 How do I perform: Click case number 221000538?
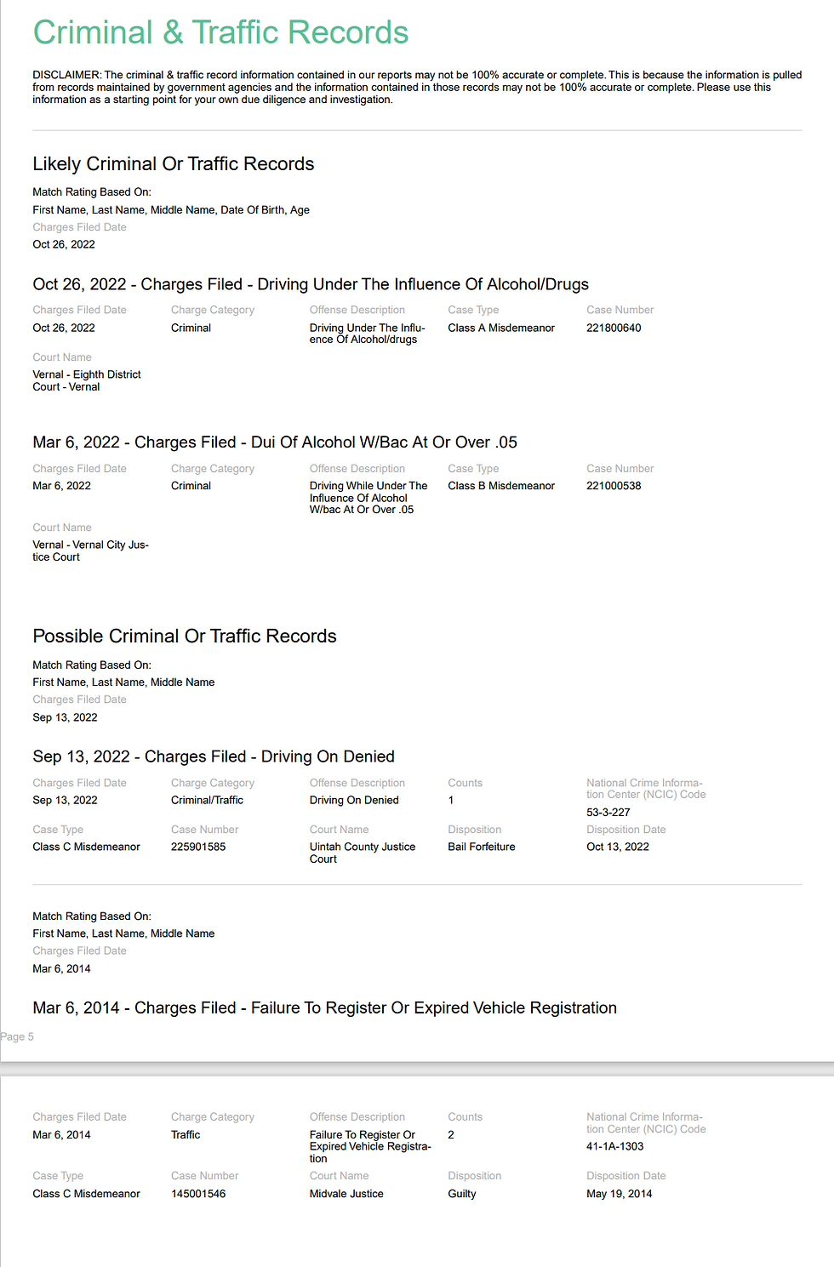click(x=614, y=486)
